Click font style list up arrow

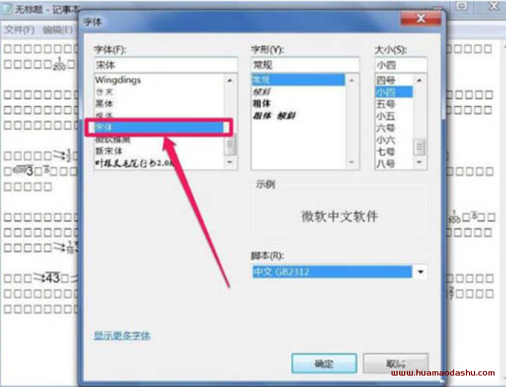coord(352,81)
